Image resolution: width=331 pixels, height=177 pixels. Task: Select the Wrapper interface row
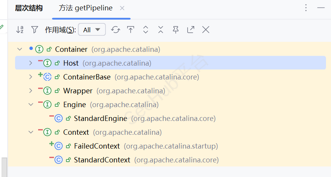pyautogui.click(x=78, y=91)
